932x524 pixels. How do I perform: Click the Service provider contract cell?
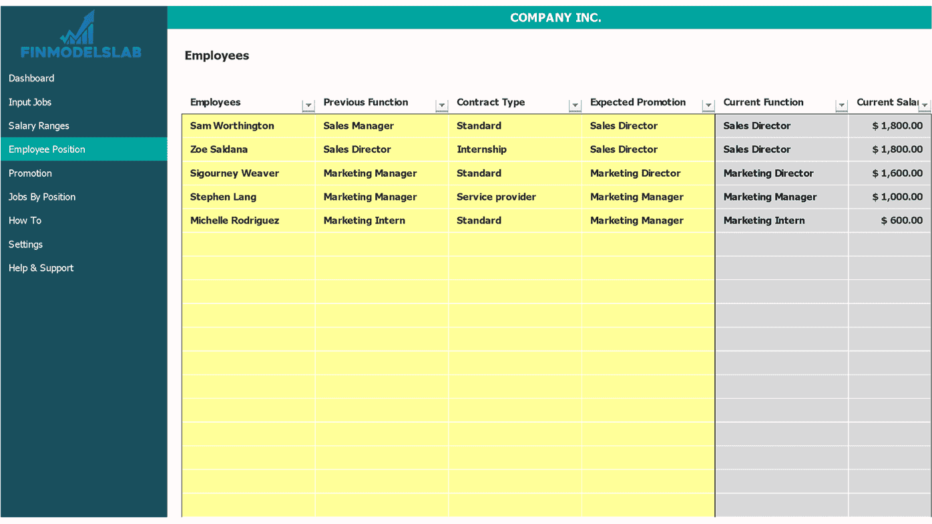(515, 197)
